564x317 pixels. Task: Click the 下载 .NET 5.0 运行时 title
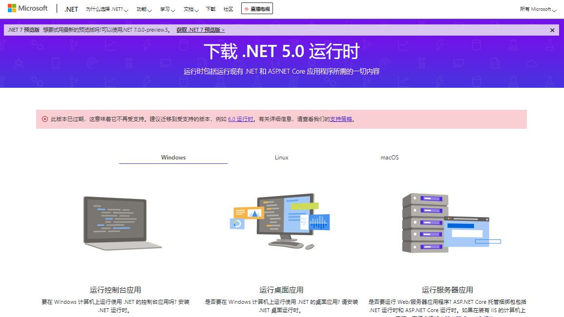(x=282, y=51)
